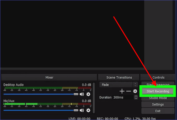This screenshot has height=120, width=177.
Task: Remove scene transition with minus icon
Action: pyautogui.click(x=129, y=91)
